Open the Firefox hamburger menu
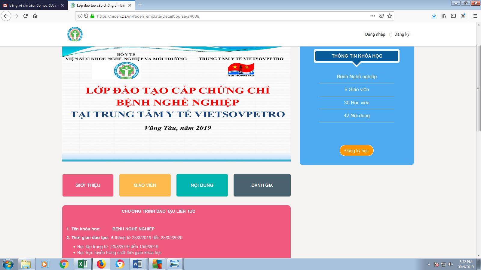481x270 pixels. click(475, 16)
